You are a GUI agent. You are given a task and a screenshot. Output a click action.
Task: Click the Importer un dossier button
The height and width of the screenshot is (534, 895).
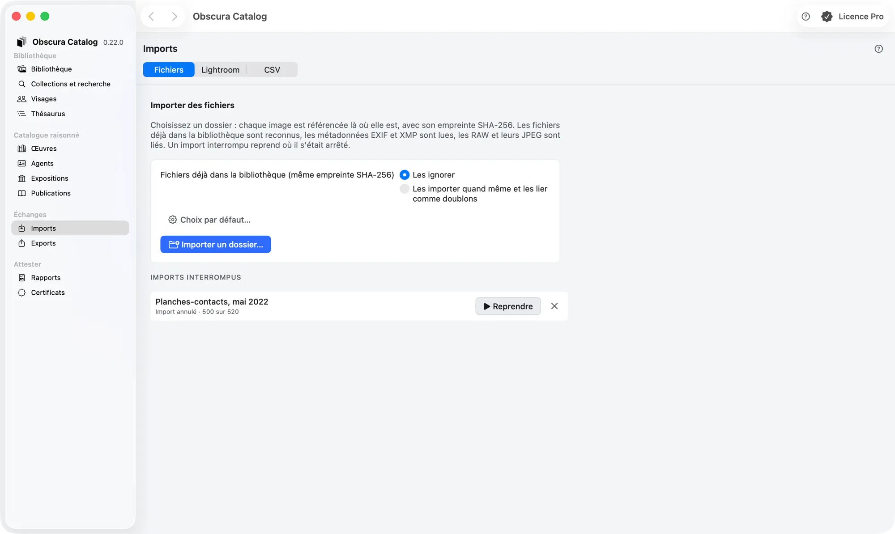(x=216, y=244)
